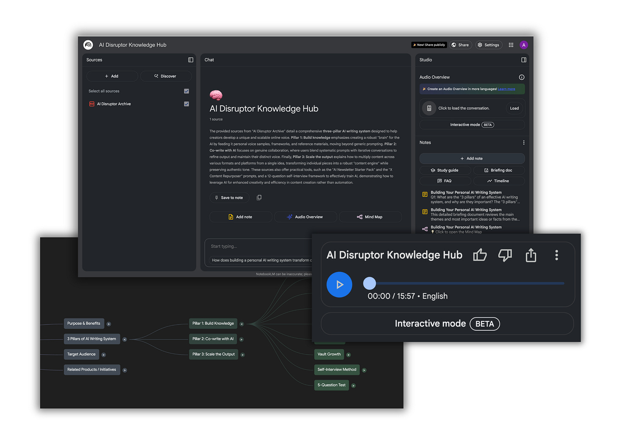Click the Mind Map button in chat
This screenshot has height=441, width=617.
point(370,217)
